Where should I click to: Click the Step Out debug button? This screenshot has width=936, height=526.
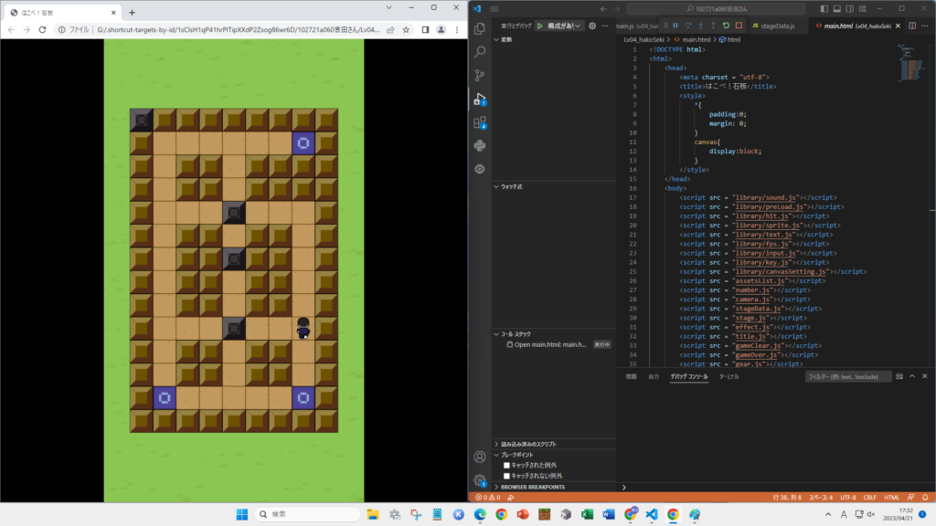click(713, 26)
